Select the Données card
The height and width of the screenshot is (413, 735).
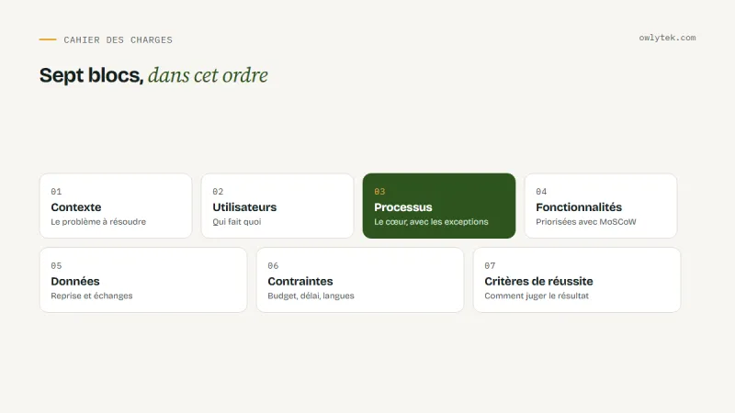(x=143, y=280)
